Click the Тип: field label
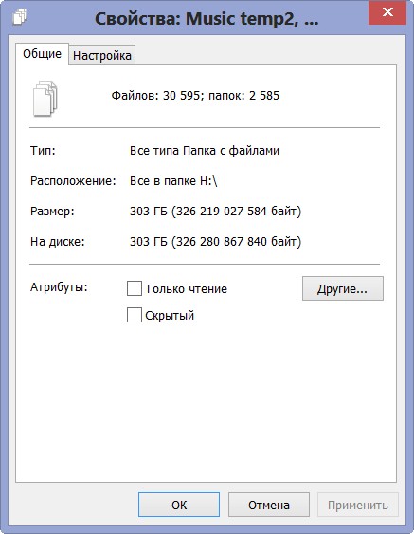Viewport: 414px width, 534px height. 43,150
